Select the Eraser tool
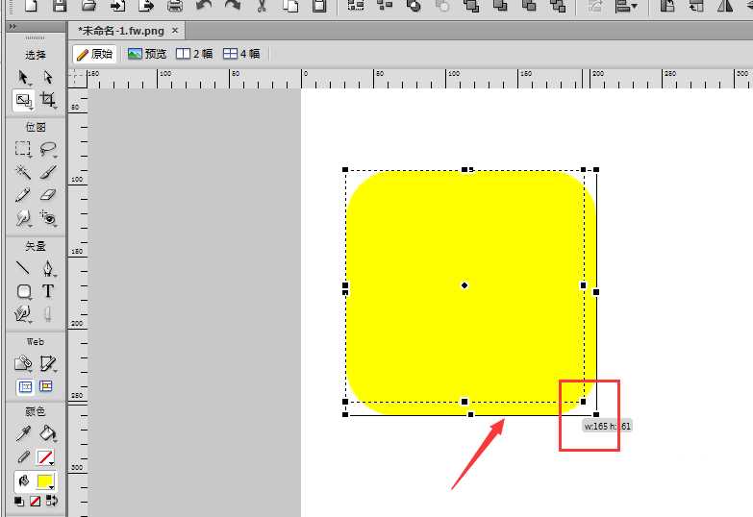 point(47,195)
